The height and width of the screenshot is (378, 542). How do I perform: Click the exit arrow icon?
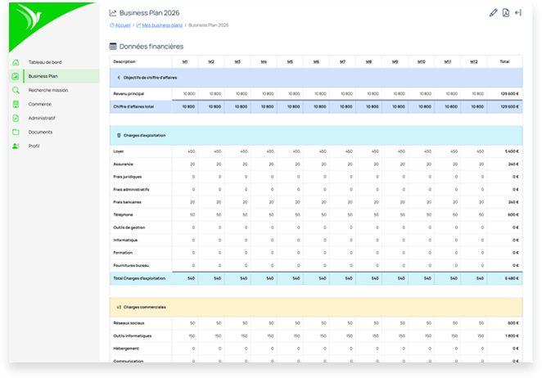pos(518,13)
